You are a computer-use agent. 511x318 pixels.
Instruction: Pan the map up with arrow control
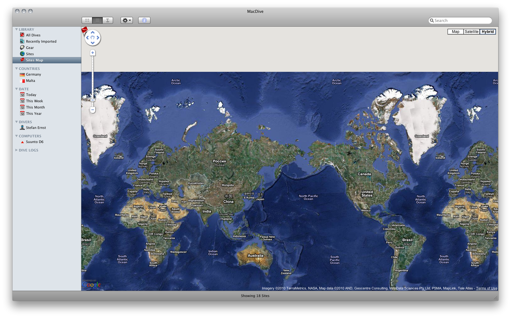coord(93,32)
